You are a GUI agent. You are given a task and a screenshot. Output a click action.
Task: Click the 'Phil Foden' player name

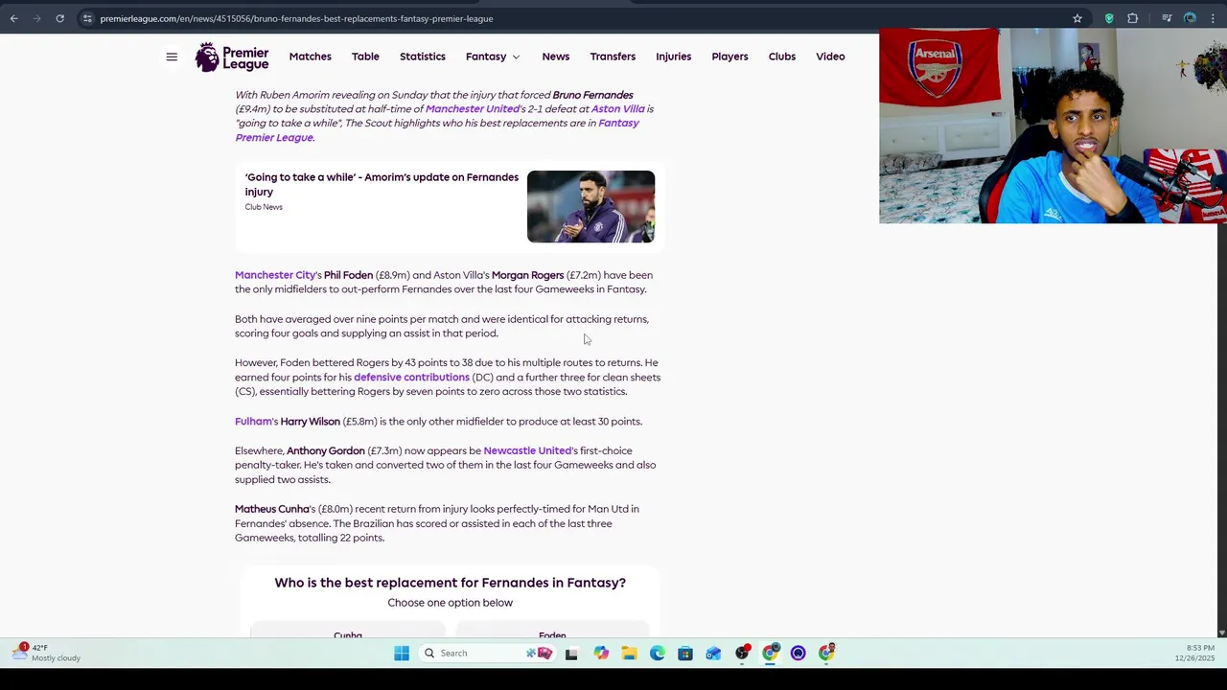pos(348,275)
